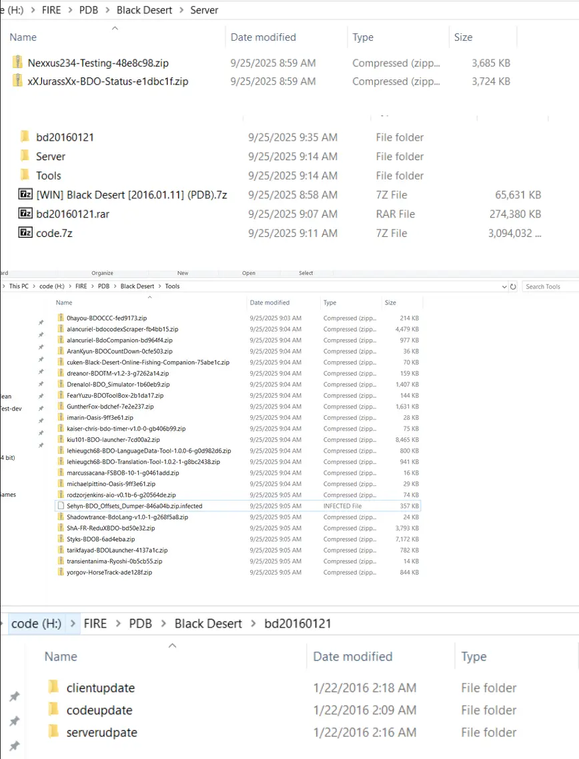Click the Select ribbon group label
The width and height of the screenshot is (579, 759).
pyautogui.click(x=306, y=273)
